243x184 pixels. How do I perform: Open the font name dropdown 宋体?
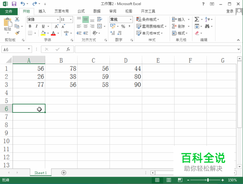coord(58,20)
